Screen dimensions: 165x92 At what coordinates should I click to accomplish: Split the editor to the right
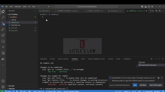[x=160, y=11]
